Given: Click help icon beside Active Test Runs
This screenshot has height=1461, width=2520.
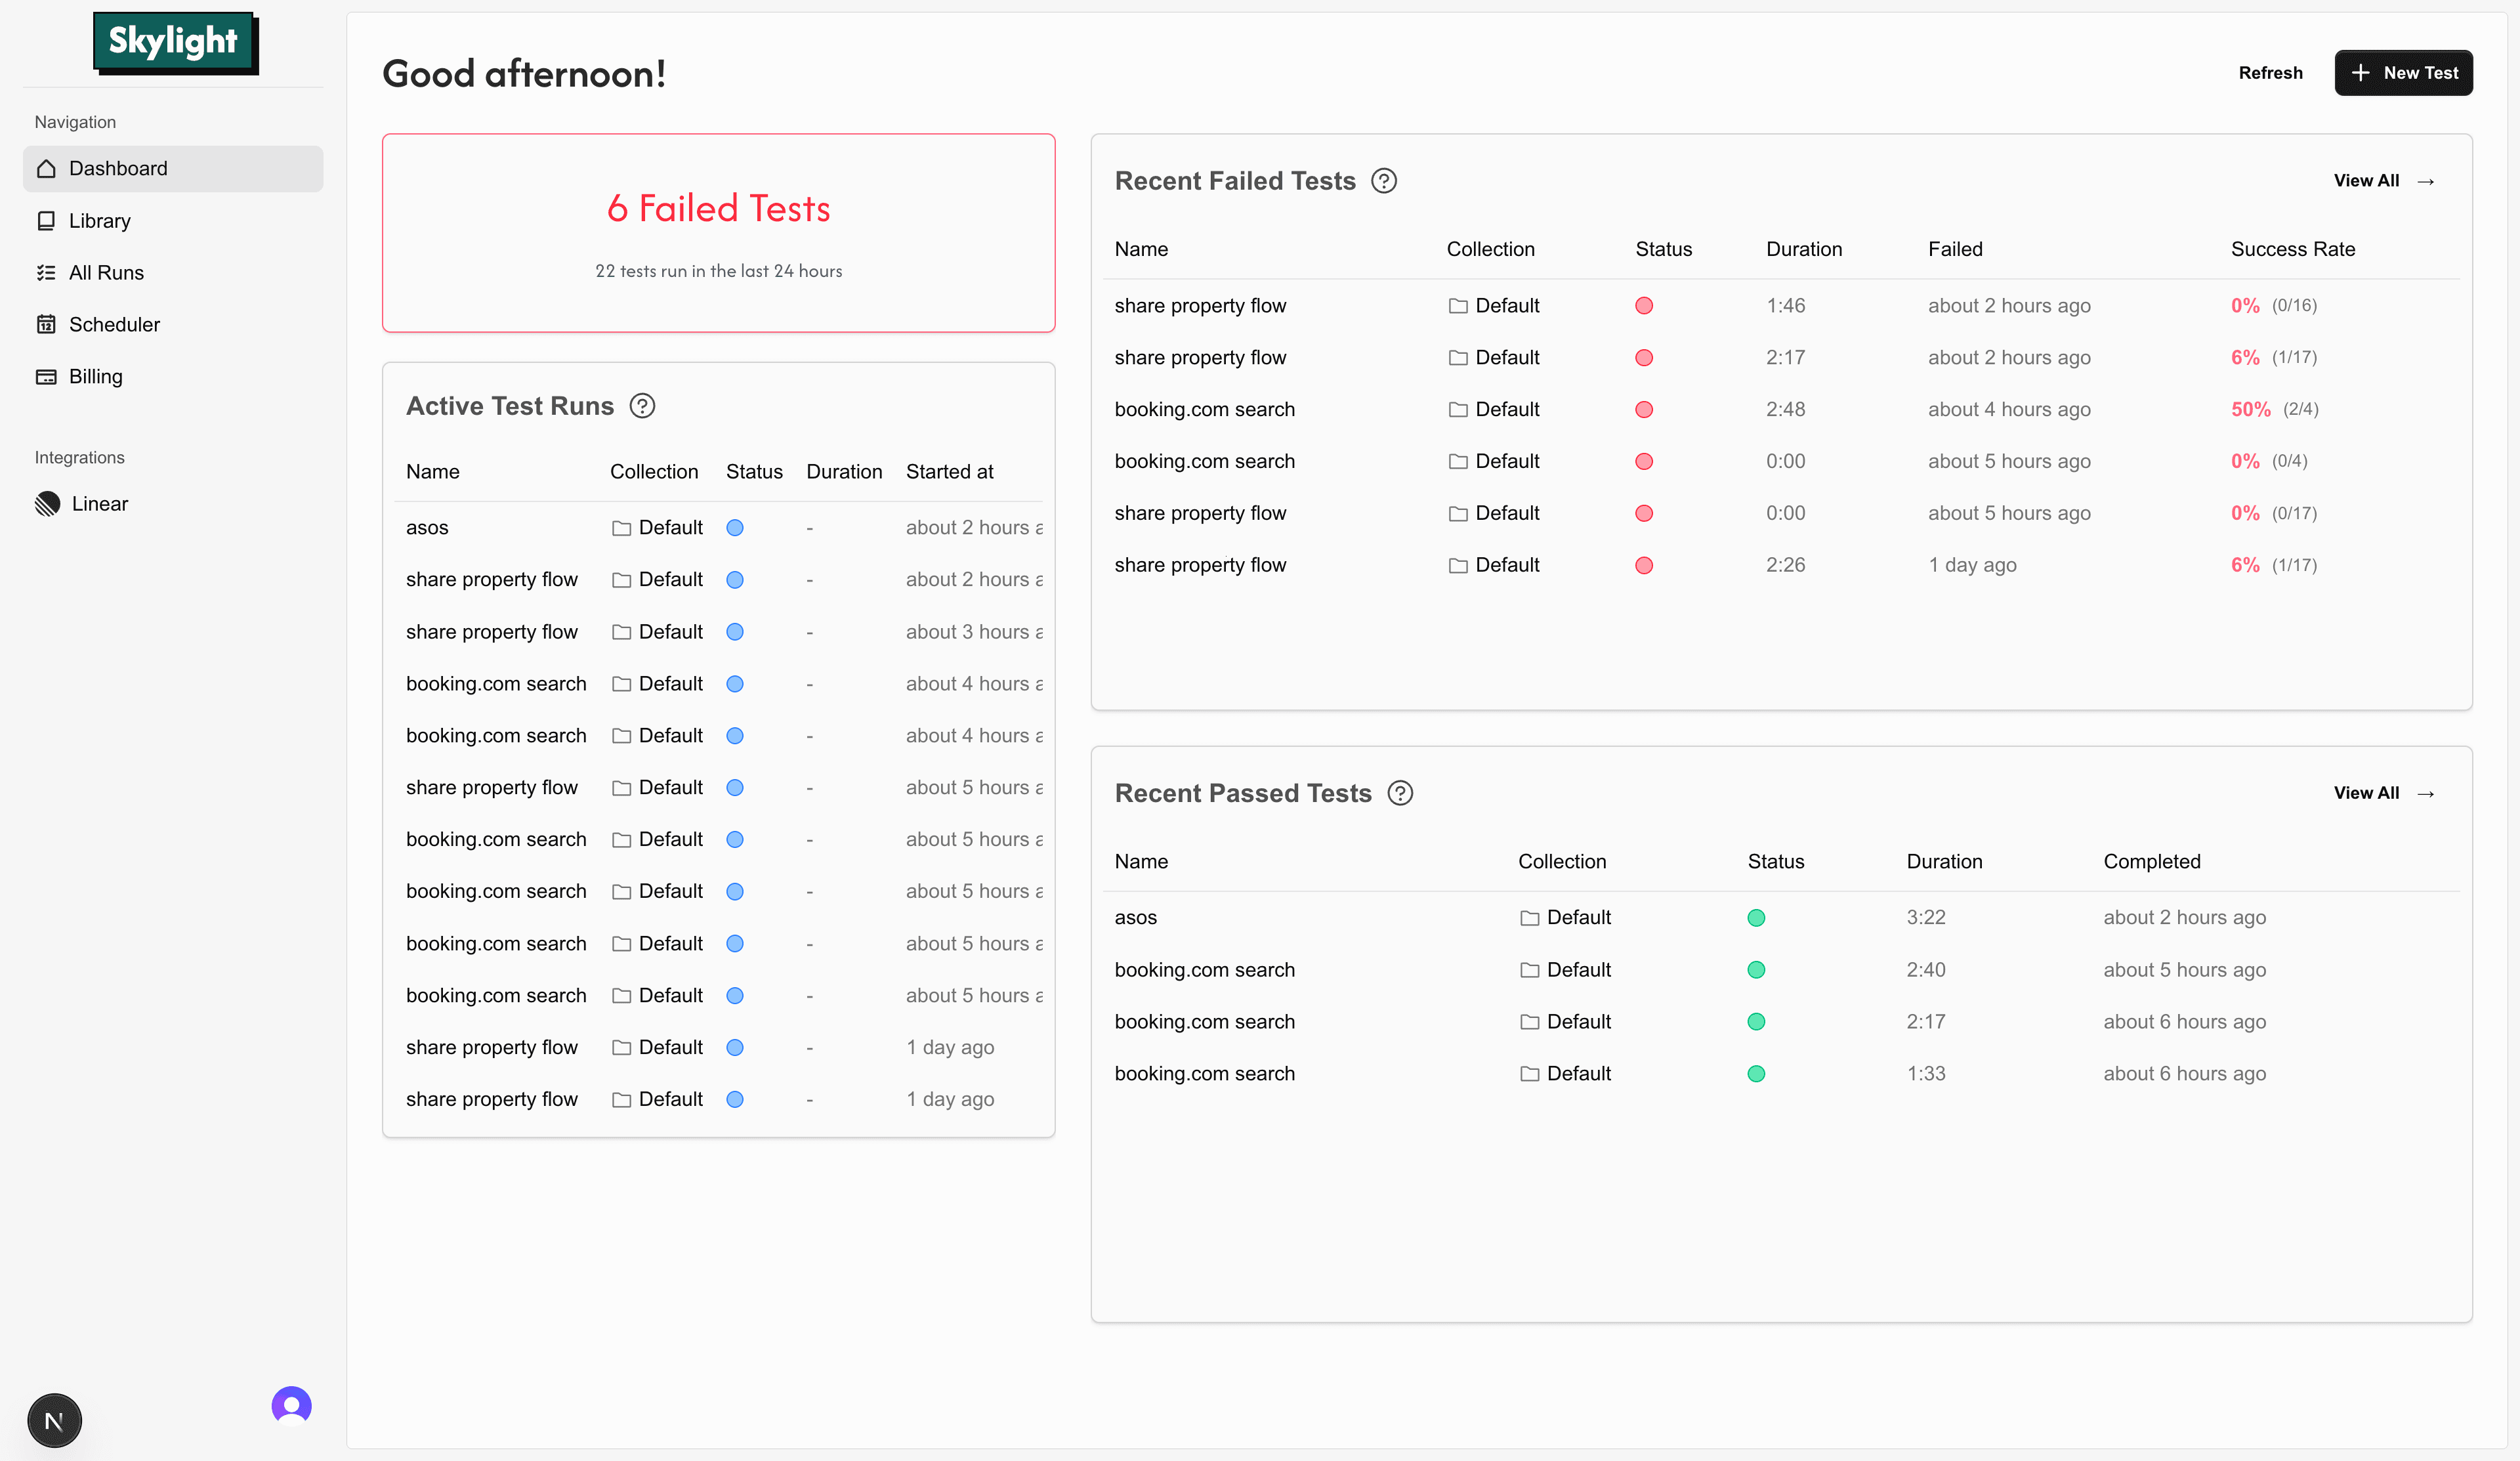Looking at the screenshot, I should [x=642, y=406].
